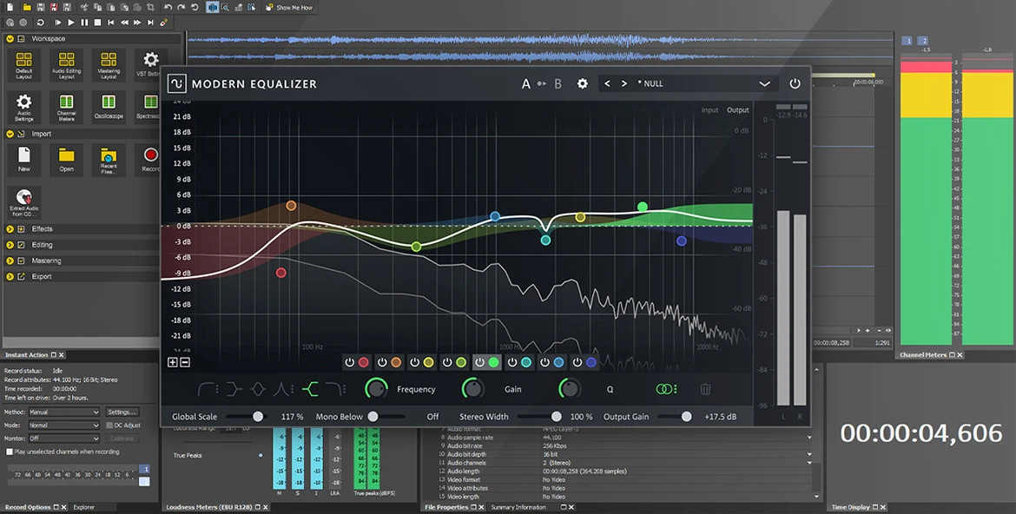Enable the red EQ band
The width and height of the screenshot is (1016, 514).
click(350, 362)
